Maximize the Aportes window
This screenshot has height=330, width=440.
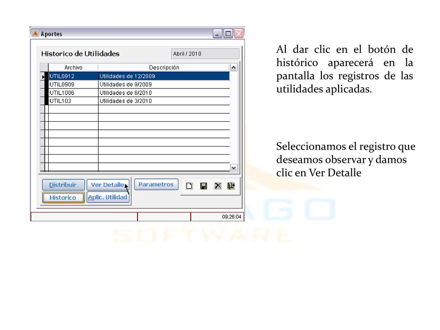point(228,34)
